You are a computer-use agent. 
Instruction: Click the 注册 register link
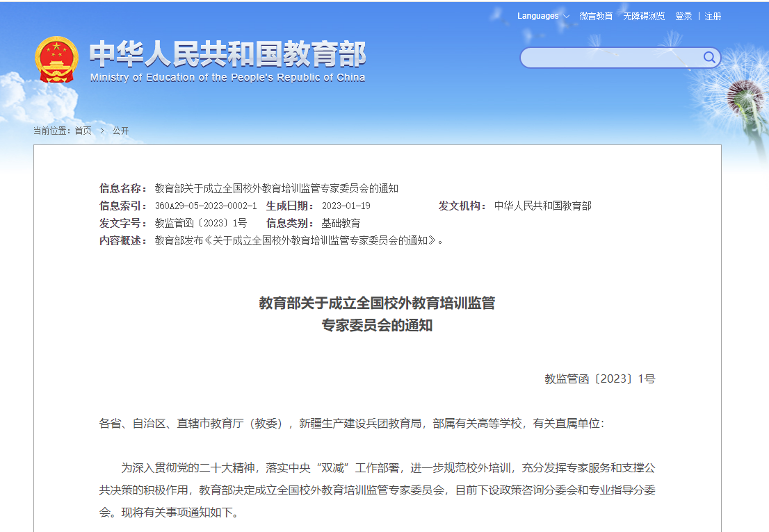point(713,16)
